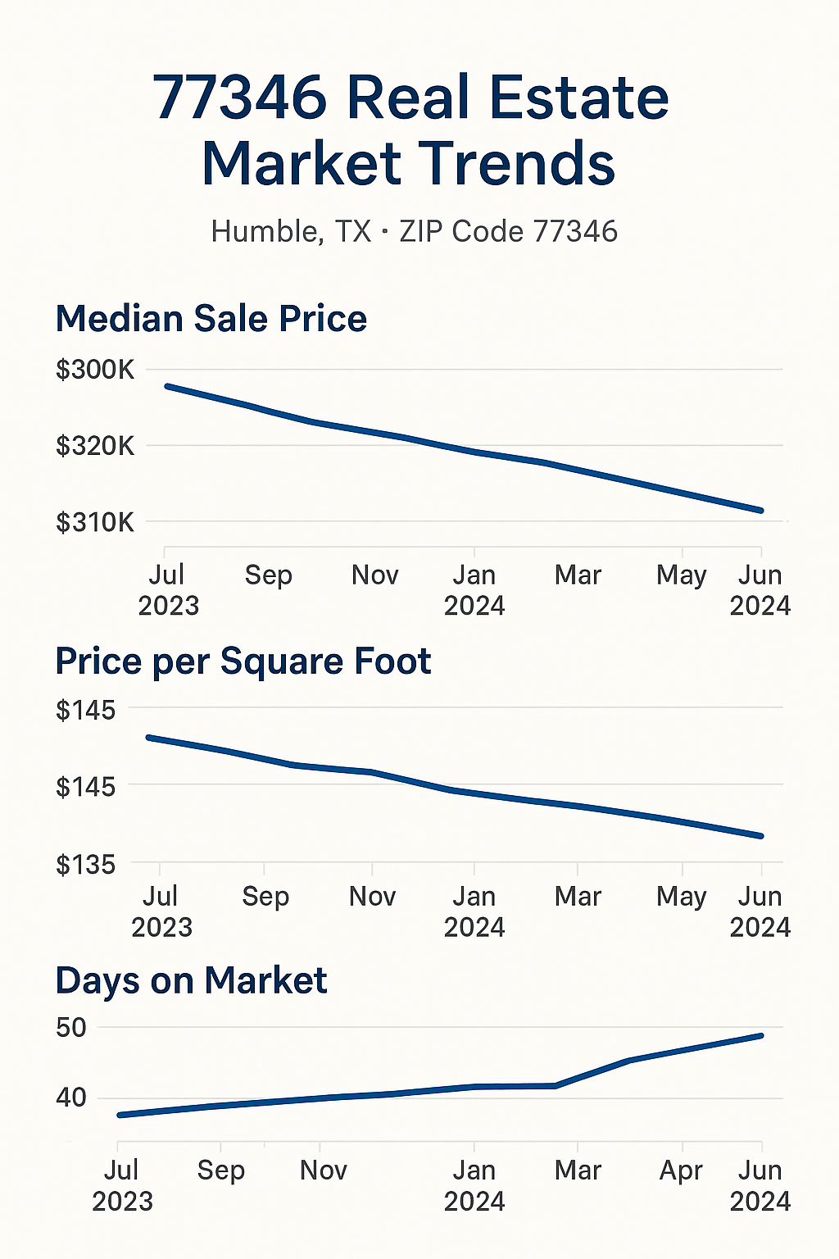Click the 'Sep' label under the Price per Square Foot chart

click(x=265, y=897)
